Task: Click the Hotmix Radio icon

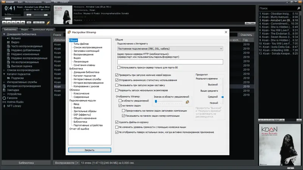Action: coord(4,102)
